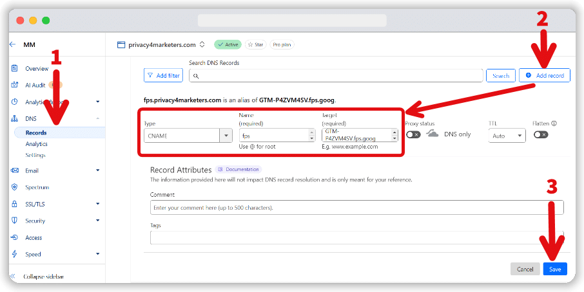
Task: Click the browser address bar
Action: (x=292, y=21)
